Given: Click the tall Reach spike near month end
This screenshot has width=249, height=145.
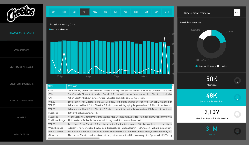Looking at the screenshot, I should [x=164, y=37].
